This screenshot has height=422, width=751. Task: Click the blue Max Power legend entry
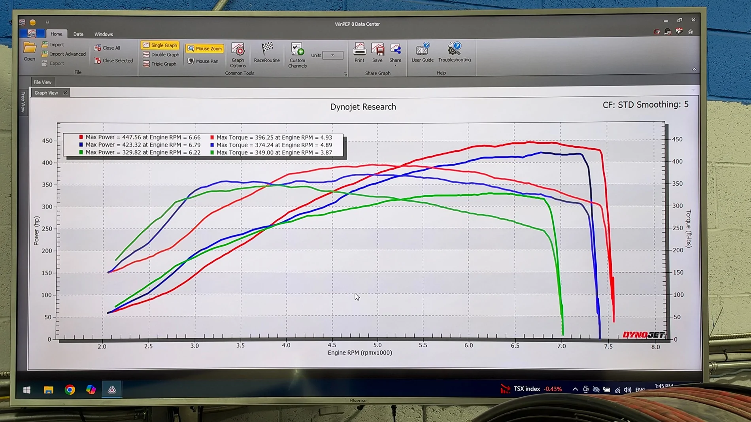pos(140,145)
